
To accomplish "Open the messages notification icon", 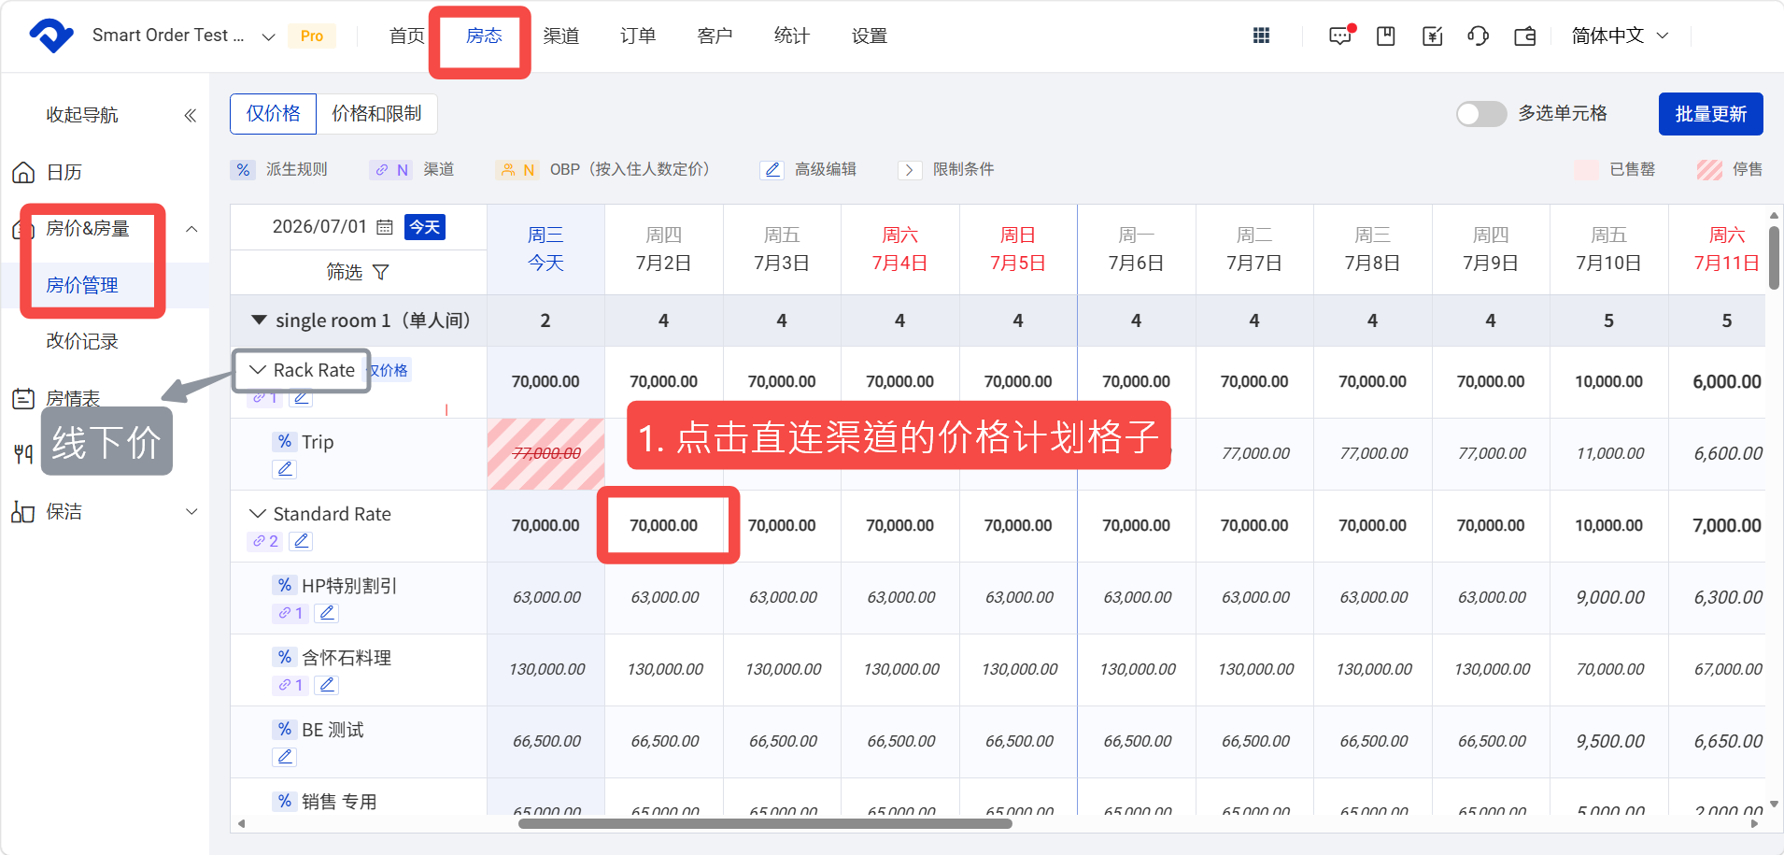I will point(1340,36).
